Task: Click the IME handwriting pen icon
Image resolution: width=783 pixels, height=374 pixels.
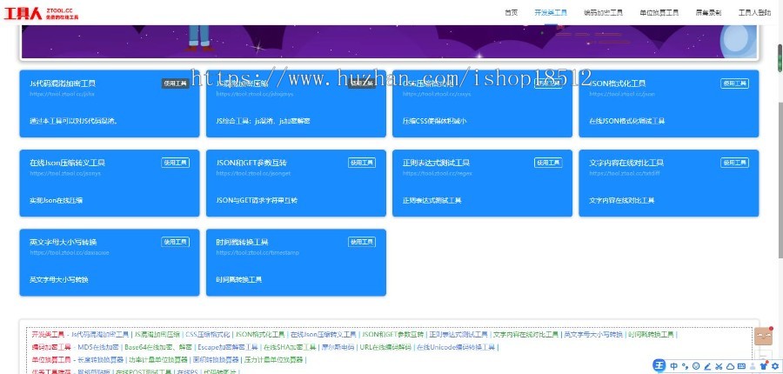Action: pos(707,366)
